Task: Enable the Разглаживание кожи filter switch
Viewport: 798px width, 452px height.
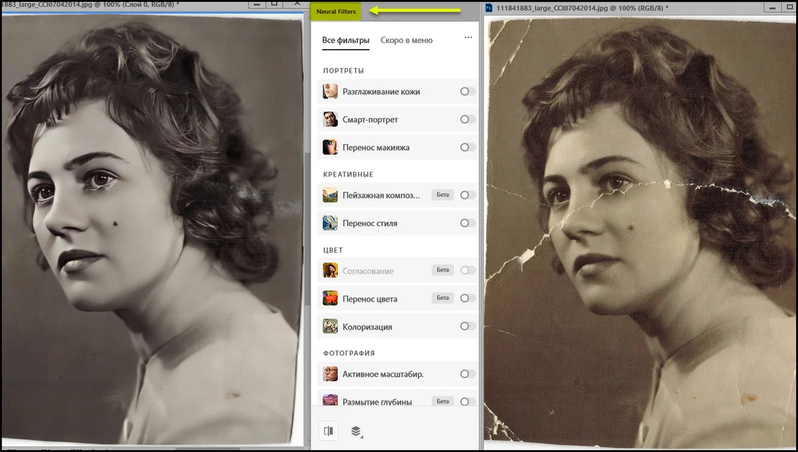Action: pos(467,92)
